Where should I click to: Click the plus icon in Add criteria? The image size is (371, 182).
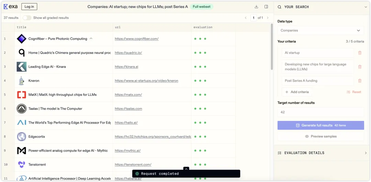coord(287,92)
